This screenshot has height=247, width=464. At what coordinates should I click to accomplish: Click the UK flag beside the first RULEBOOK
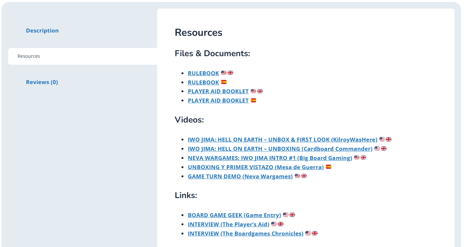[230, 73]
